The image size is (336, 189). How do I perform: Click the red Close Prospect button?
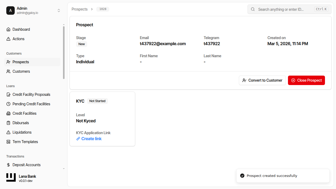(306, 80)
